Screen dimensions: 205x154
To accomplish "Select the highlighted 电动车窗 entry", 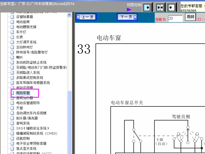I will [x=23, y=93].
